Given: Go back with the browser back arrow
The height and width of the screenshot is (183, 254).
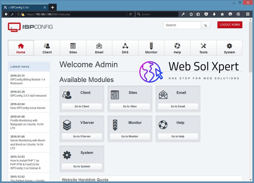Looking at the screenshot, I should (x=6, y=14).
